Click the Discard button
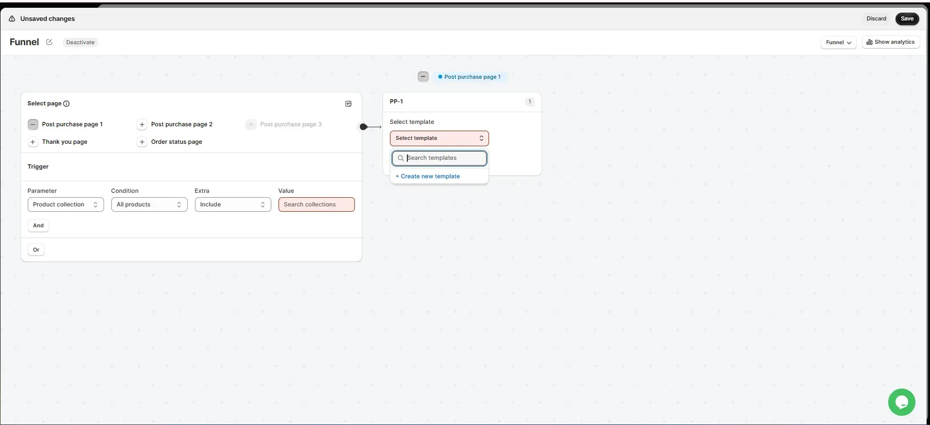 click(x=876, y=18)
